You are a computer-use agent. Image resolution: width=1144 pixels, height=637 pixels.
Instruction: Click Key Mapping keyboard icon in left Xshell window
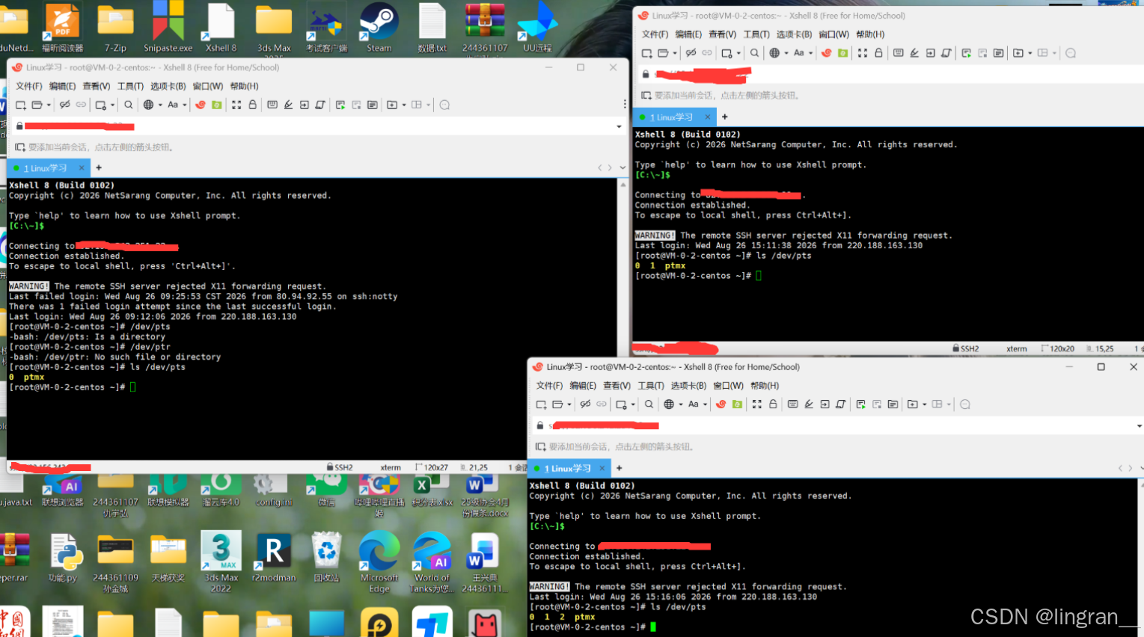(x=272, y=105)
